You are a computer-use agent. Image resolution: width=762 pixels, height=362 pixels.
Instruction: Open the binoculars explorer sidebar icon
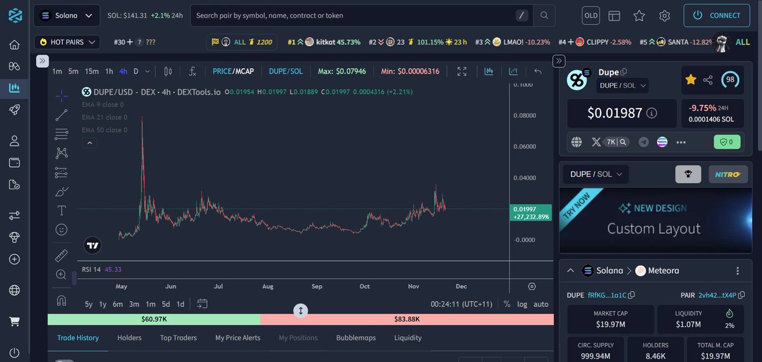point(14,66)
